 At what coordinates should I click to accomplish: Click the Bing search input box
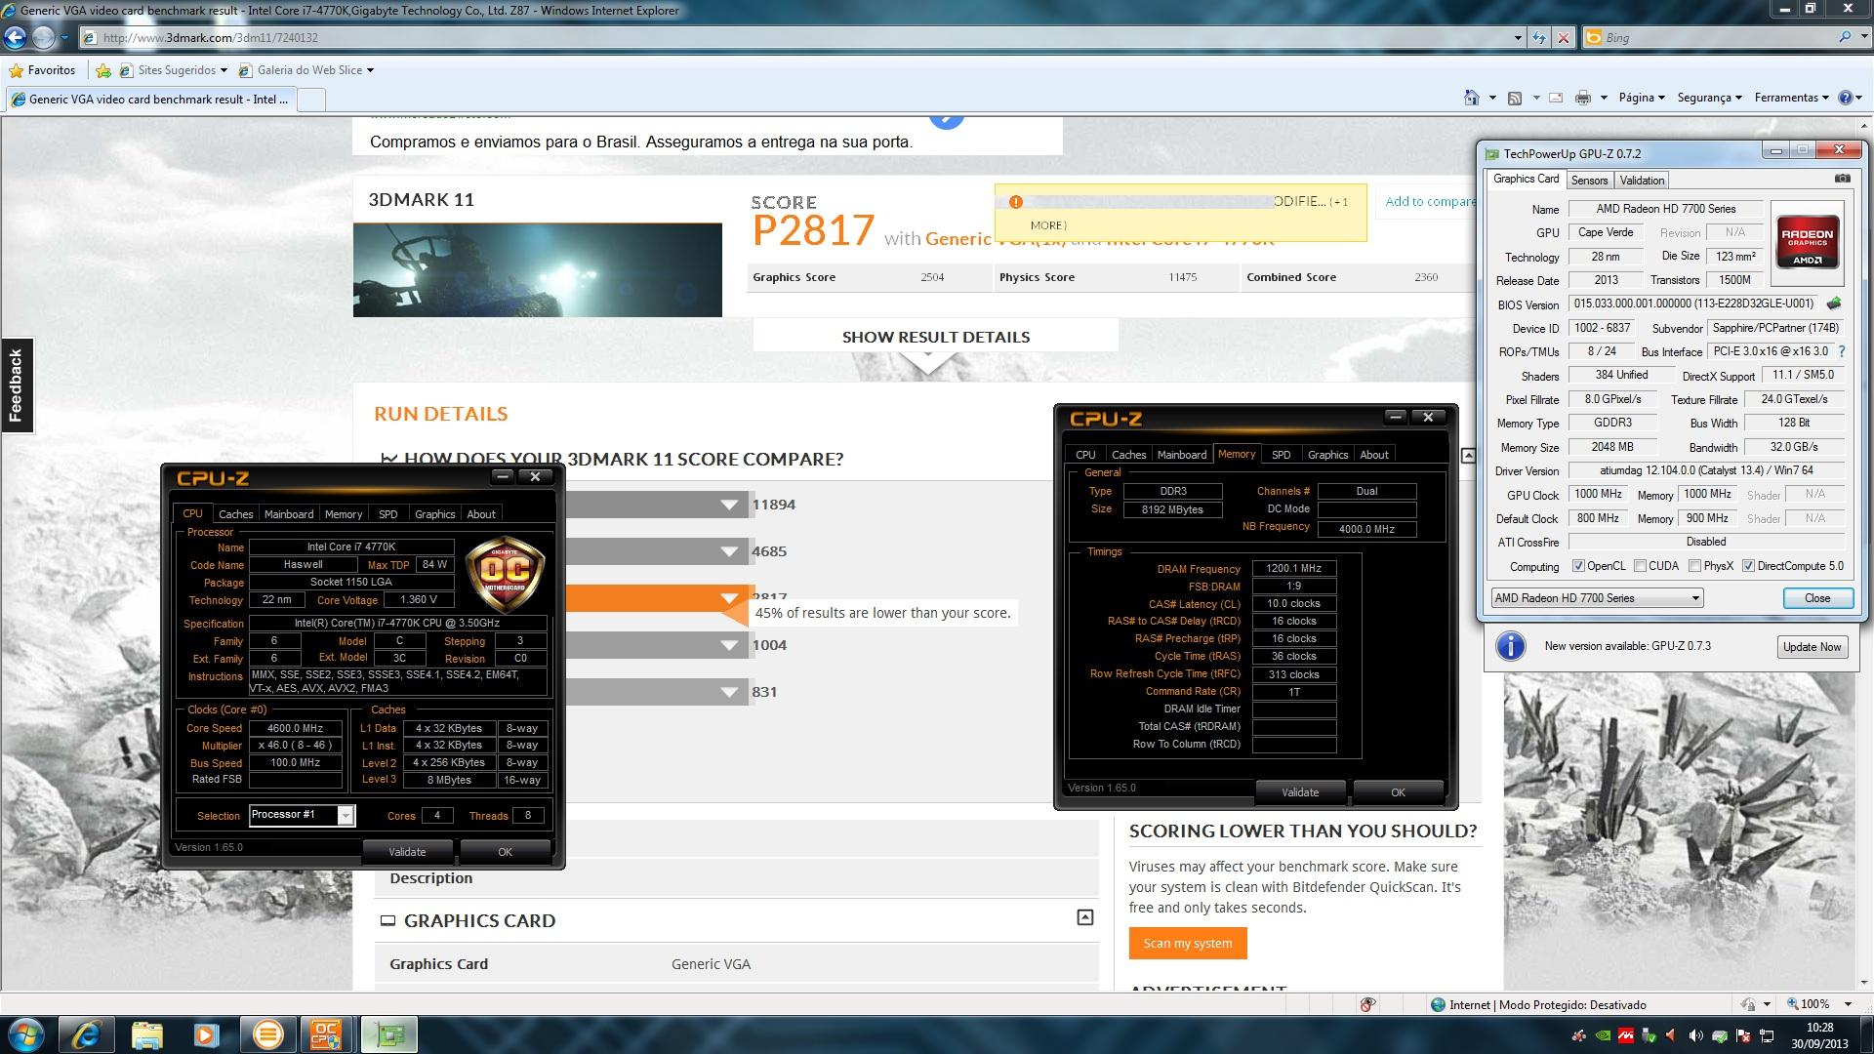tap(1708, 37)
